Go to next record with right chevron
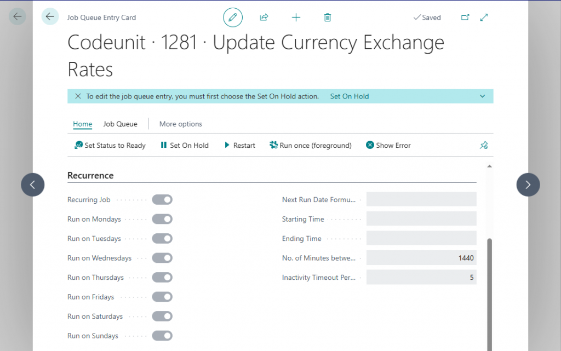Image resolution: width=561 pixels, height=351 pixels. pyautogui.click(x=528, y=185)
